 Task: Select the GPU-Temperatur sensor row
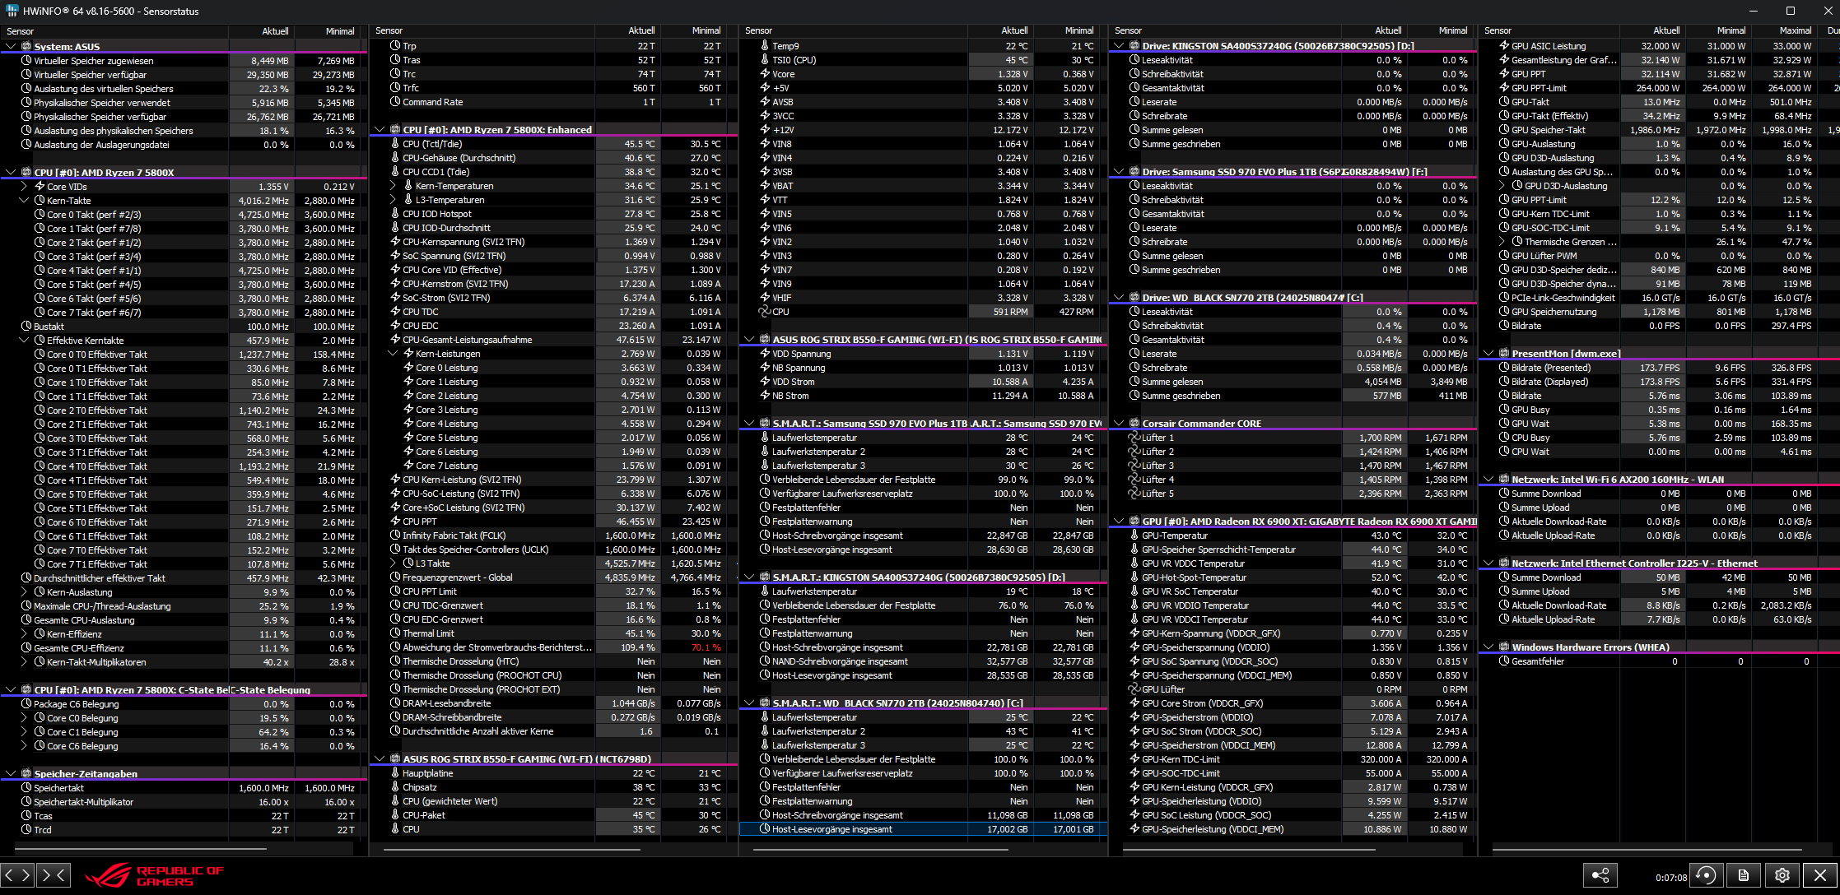[x=1175, y=536]
